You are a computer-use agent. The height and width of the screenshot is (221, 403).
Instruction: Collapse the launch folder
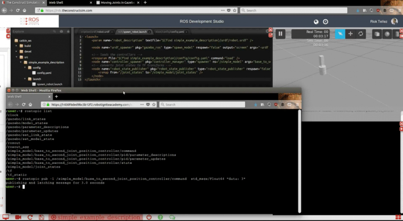[25, 79]
